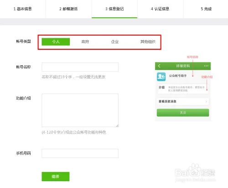Click the 详细资料 title in preview

(x=183, y=66)
